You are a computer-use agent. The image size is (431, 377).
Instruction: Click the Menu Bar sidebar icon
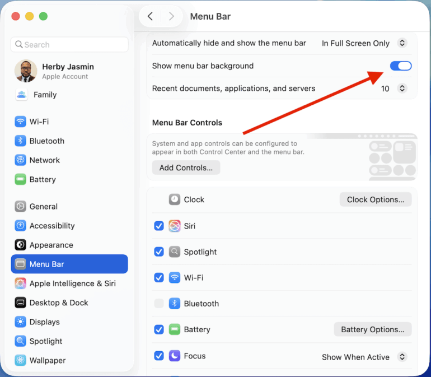[20, 264]
